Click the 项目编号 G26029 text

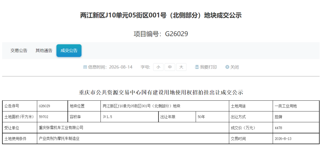pos(161,34)
